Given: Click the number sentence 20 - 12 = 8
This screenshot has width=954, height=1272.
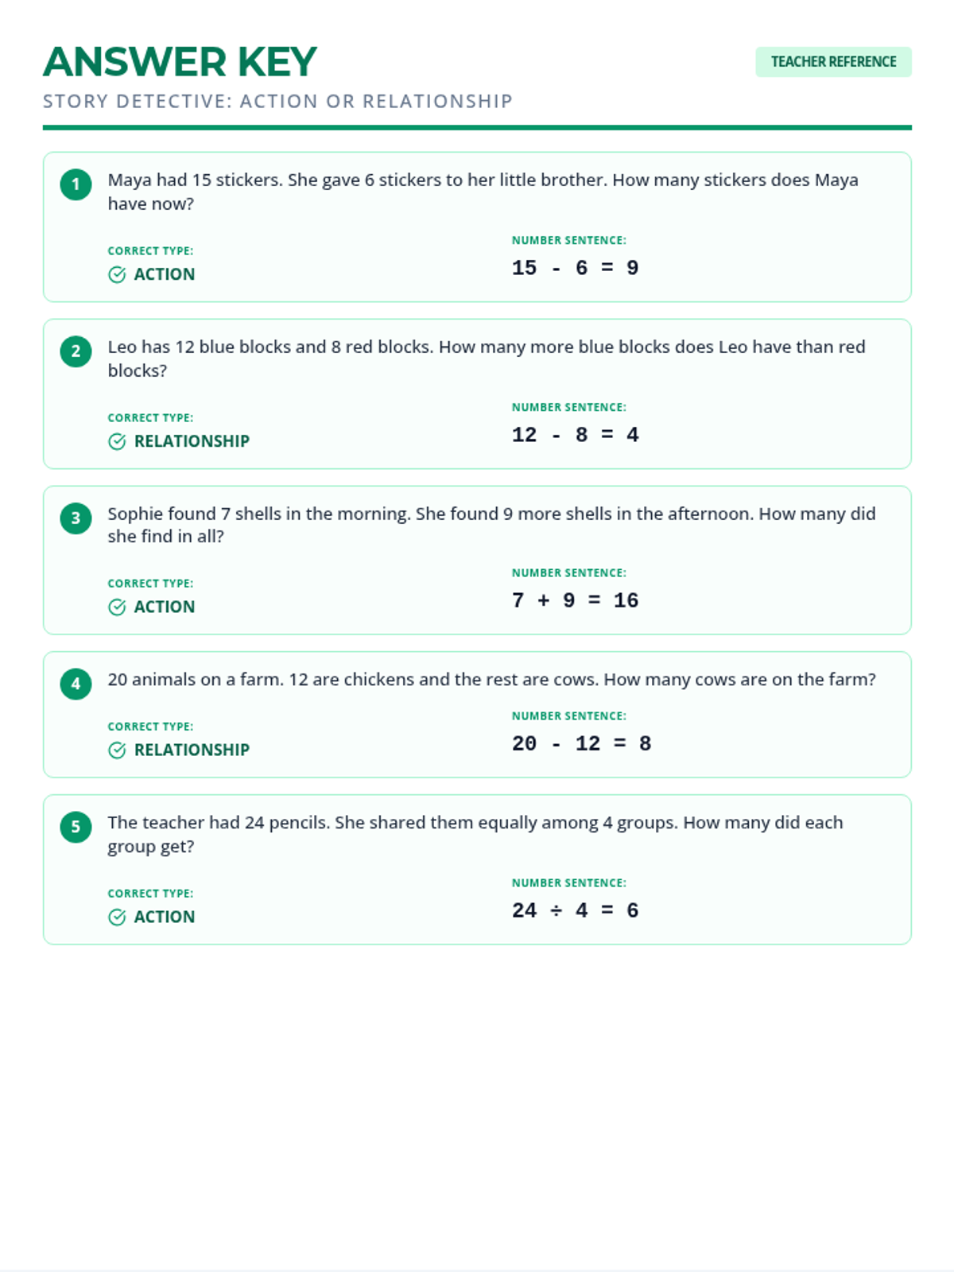Looking at the screenshot, I should 581,743.
